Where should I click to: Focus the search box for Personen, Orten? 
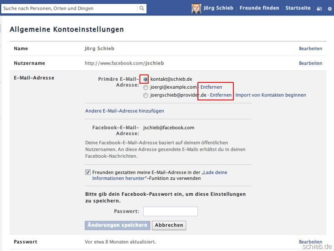click(x=69, y=8)
